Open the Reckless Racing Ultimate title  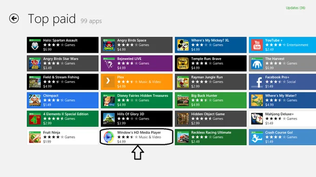(211, 133)
